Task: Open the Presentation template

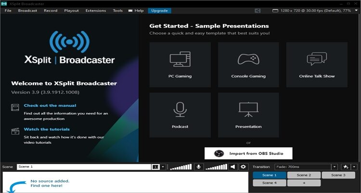Action: click(x=248, y=115)
